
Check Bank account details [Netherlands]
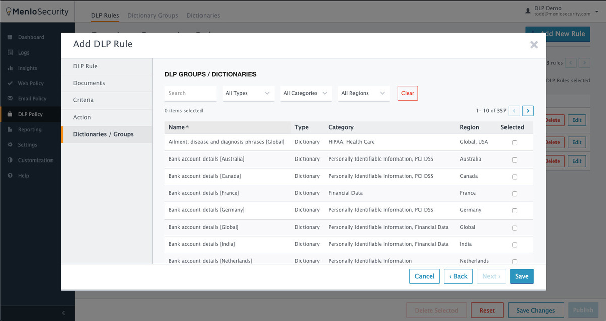click(515, 262)
